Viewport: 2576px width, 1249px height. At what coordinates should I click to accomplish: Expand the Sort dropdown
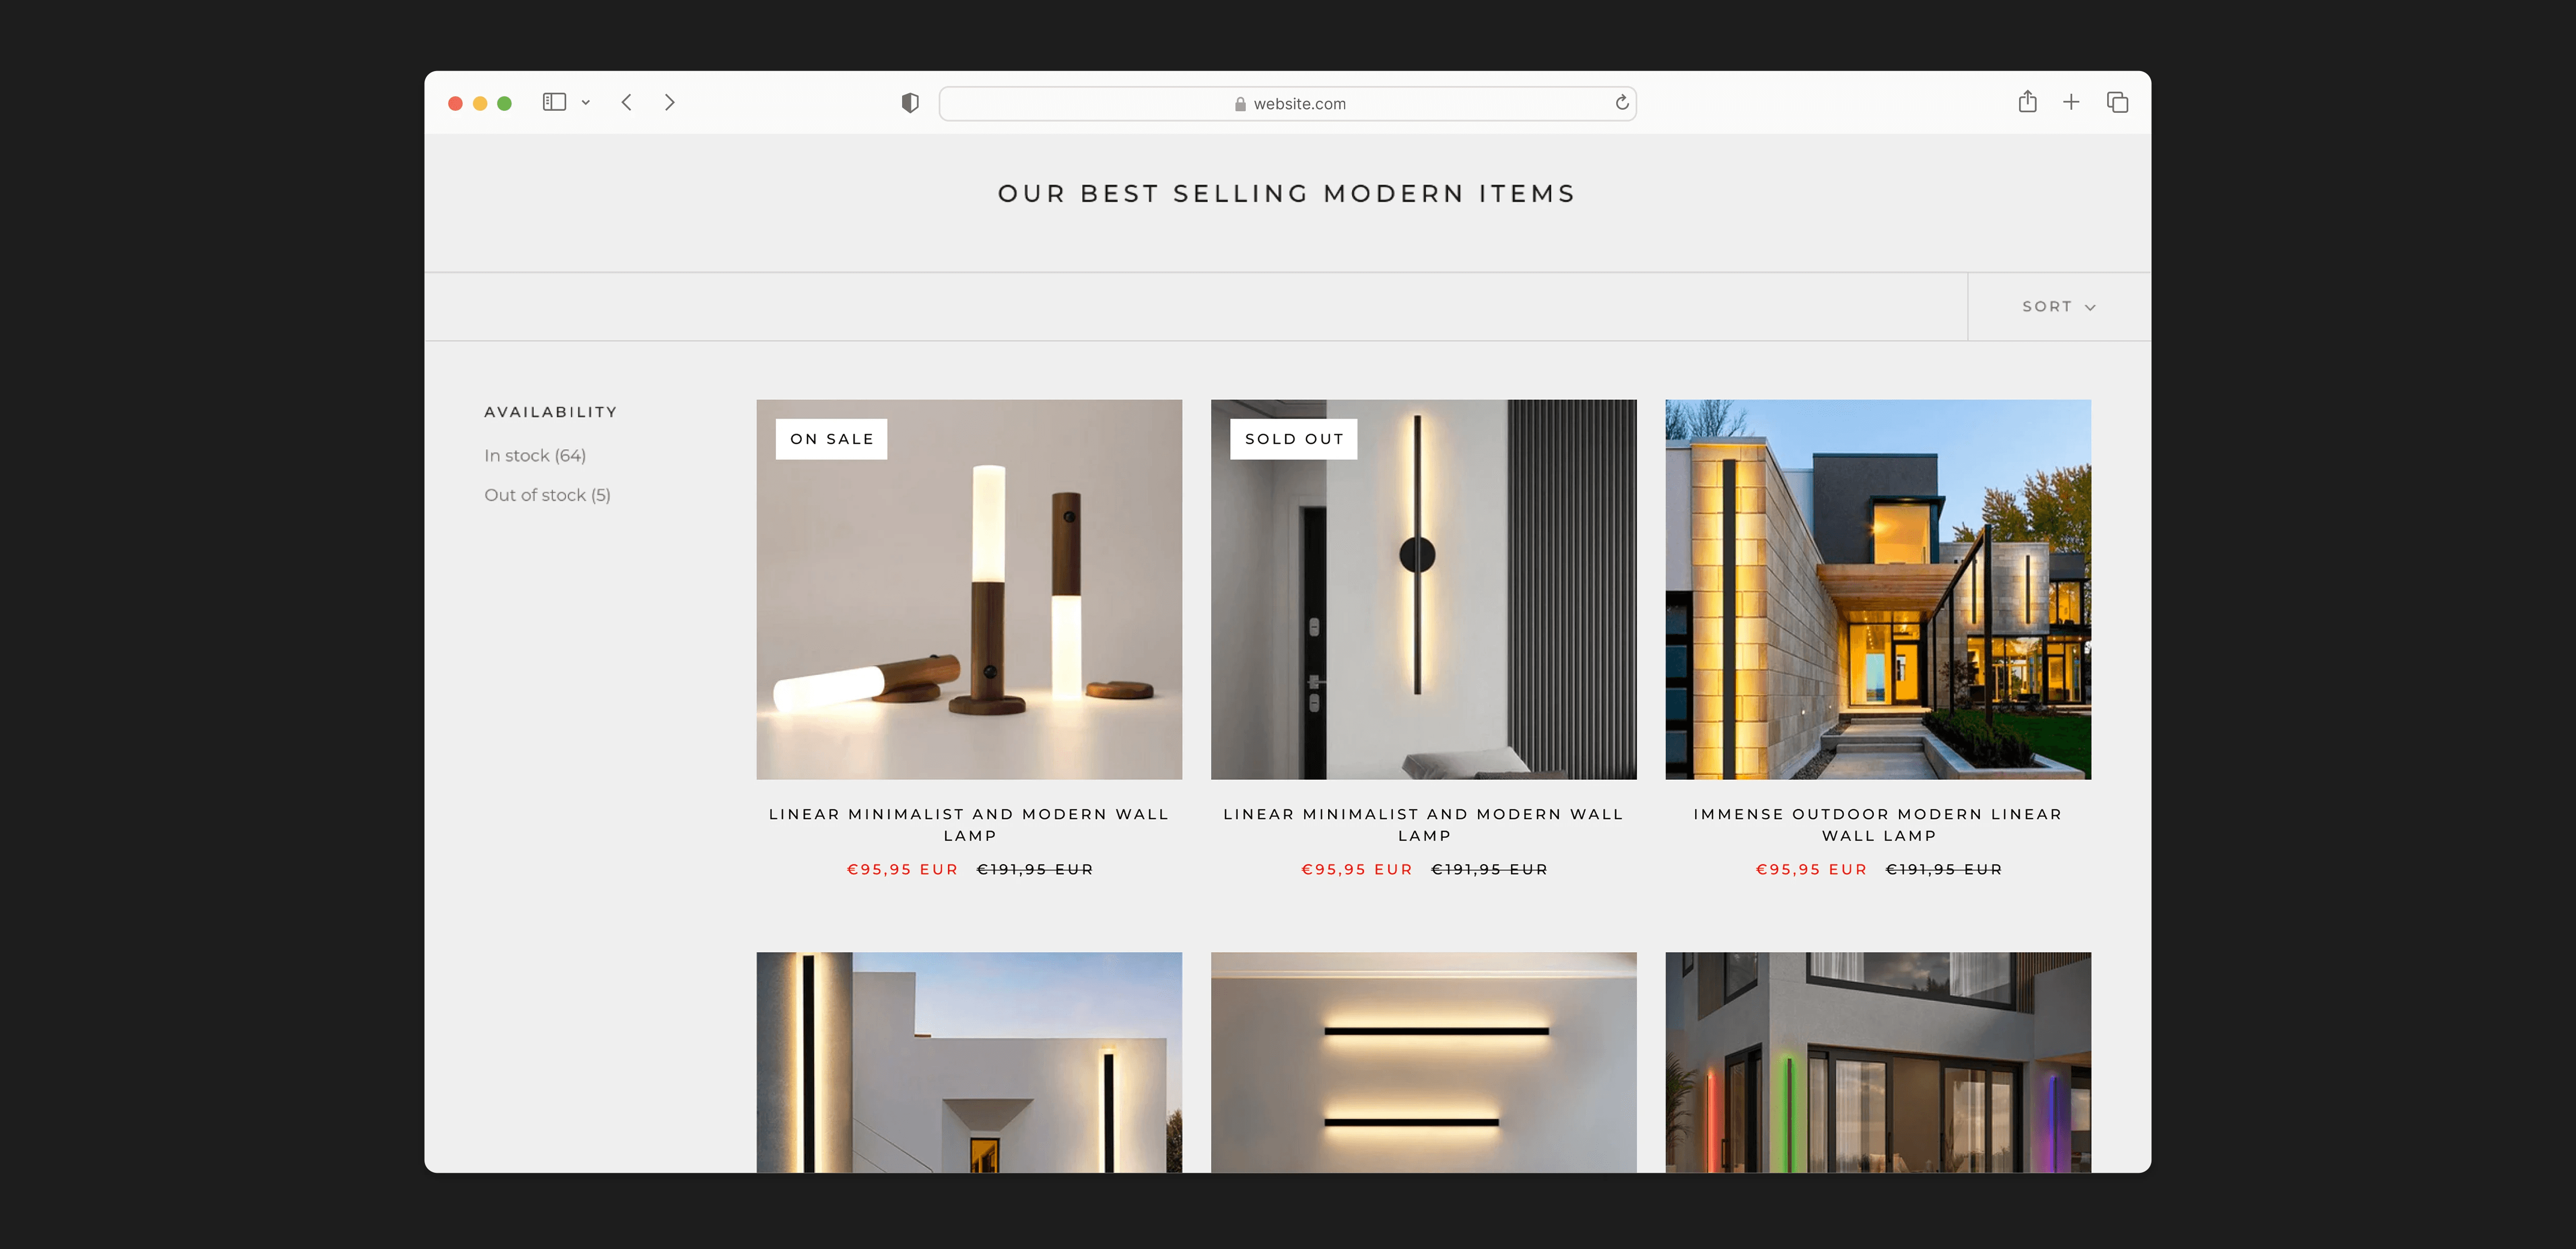click(x=2058, y=307)
